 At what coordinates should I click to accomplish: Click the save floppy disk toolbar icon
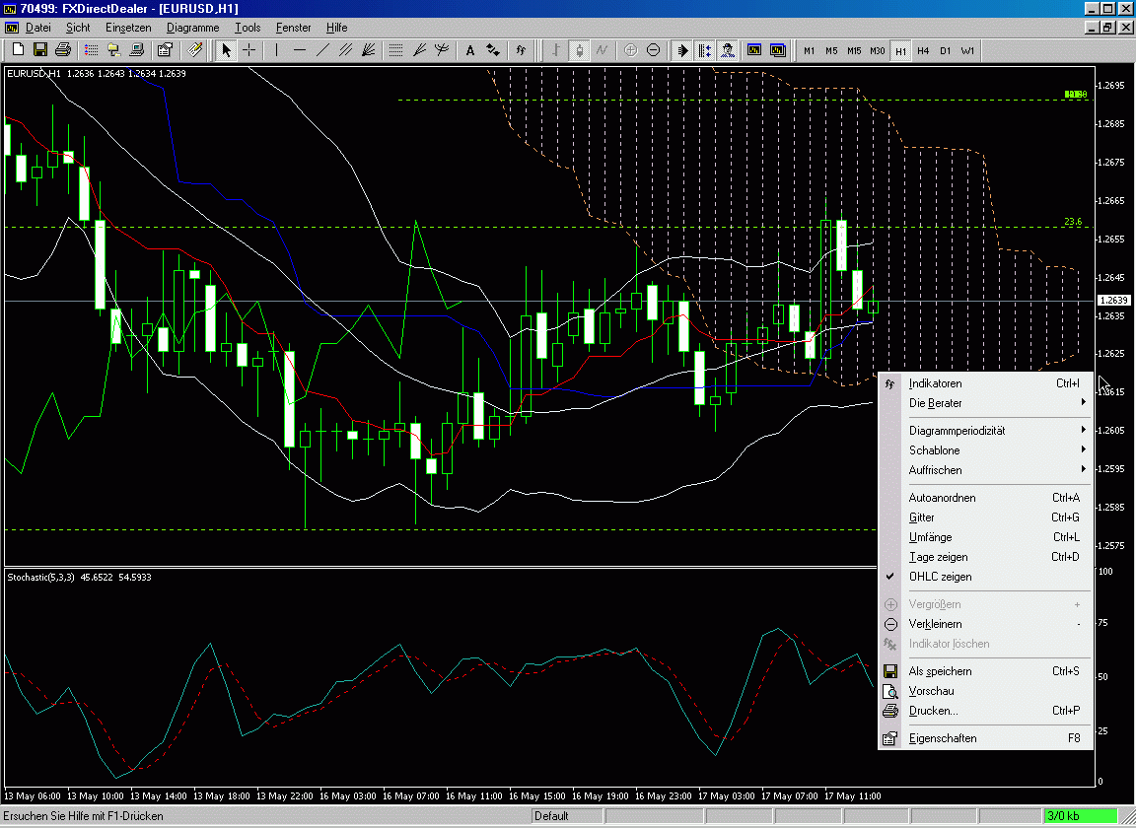tap(40, 50)
